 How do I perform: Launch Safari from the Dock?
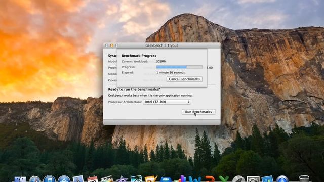tap(35, 179)
